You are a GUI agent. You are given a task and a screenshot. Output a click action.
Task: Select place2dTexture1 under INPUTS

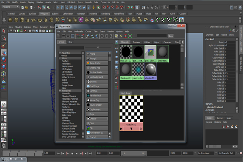[215, 107]
